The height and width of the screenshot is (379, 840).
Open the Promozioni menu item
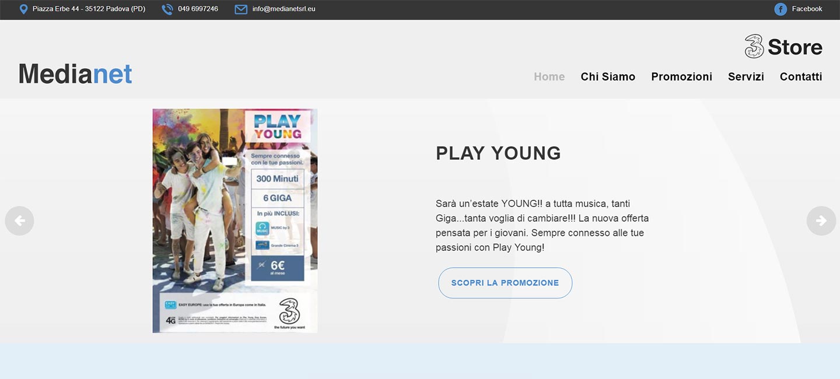(x=681, y=76)
